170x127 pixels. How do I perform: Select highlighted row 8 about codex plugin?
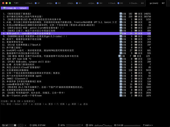coord(76,34)
